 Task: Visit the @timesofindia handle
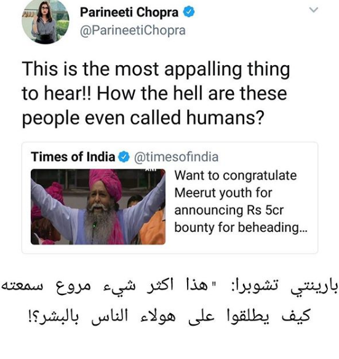point(176,157)
